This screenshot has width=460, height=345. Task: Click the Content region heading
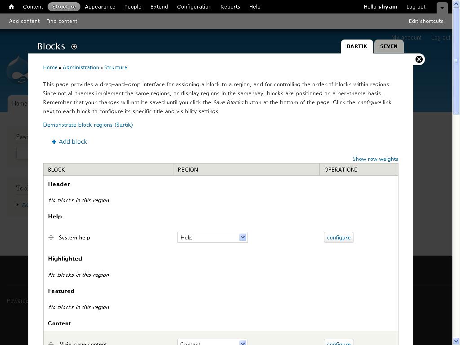(60, 323)
